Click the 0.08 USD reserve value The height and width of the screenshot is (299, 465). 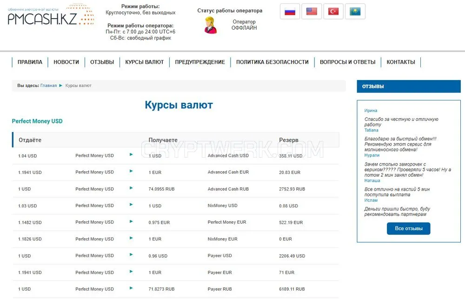[288, 206]
